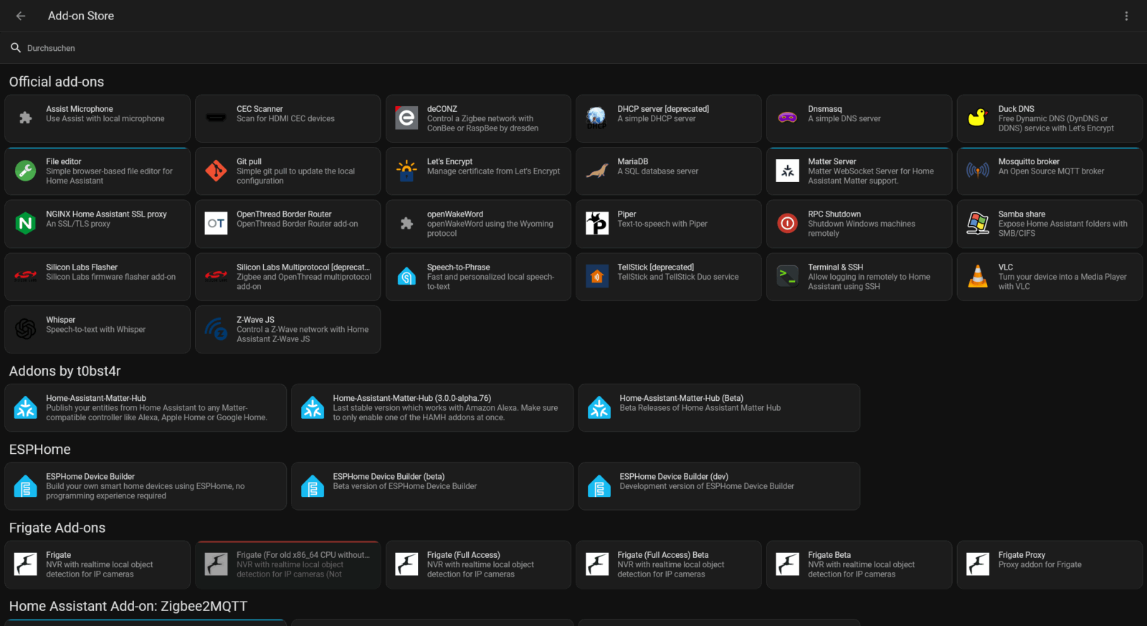Click the back arrow icon

(21, 16)
